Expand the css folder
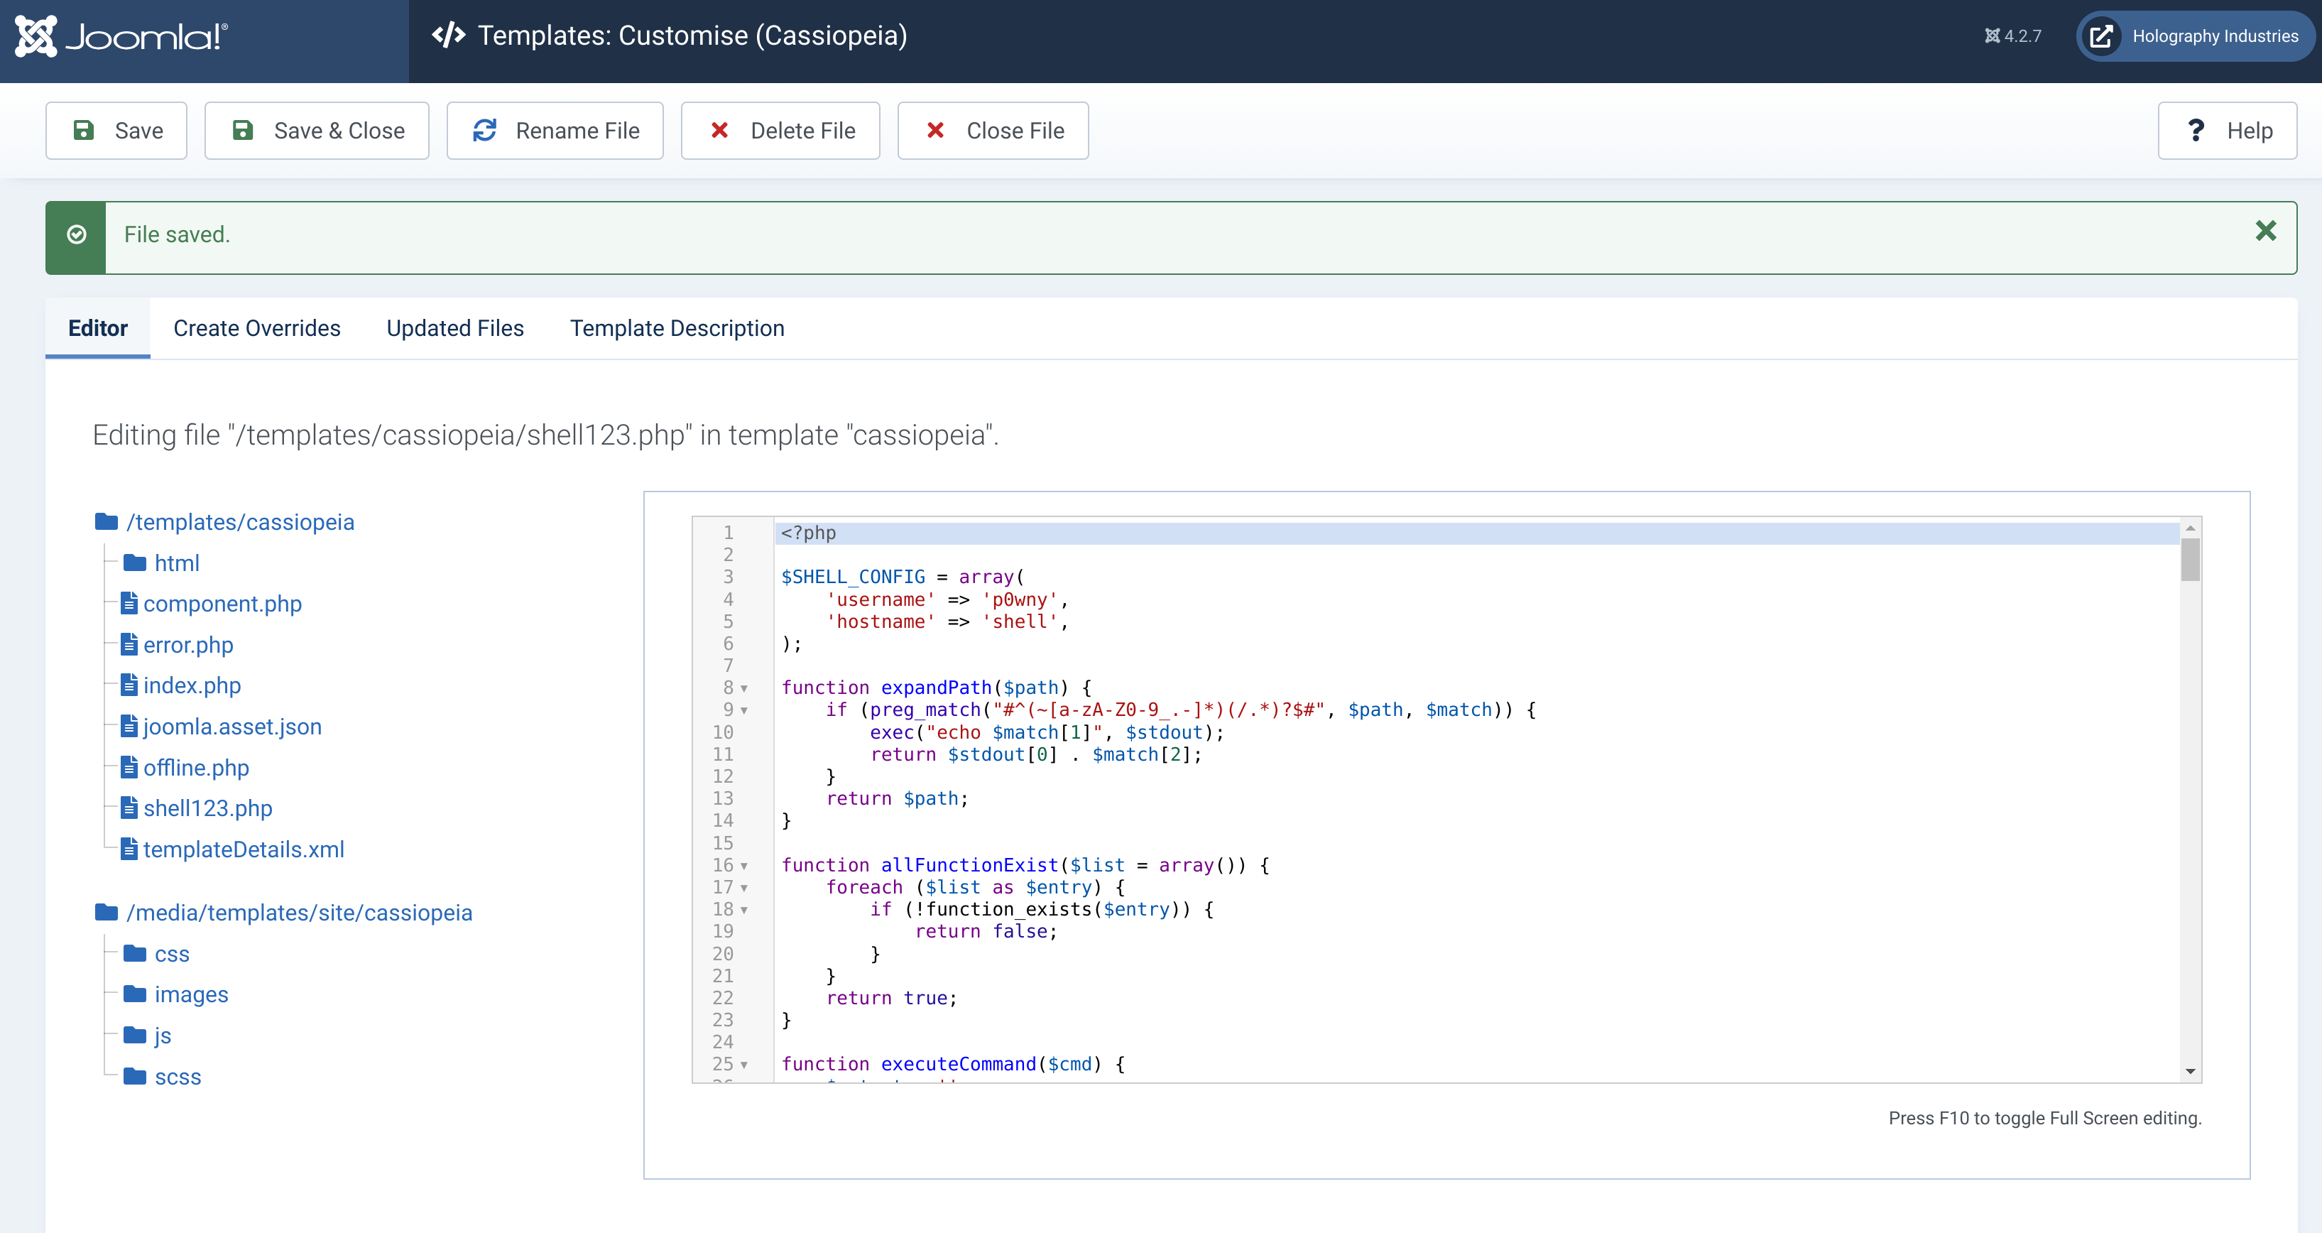Viewport: 2322px width, 1233px height. (172, 955)
